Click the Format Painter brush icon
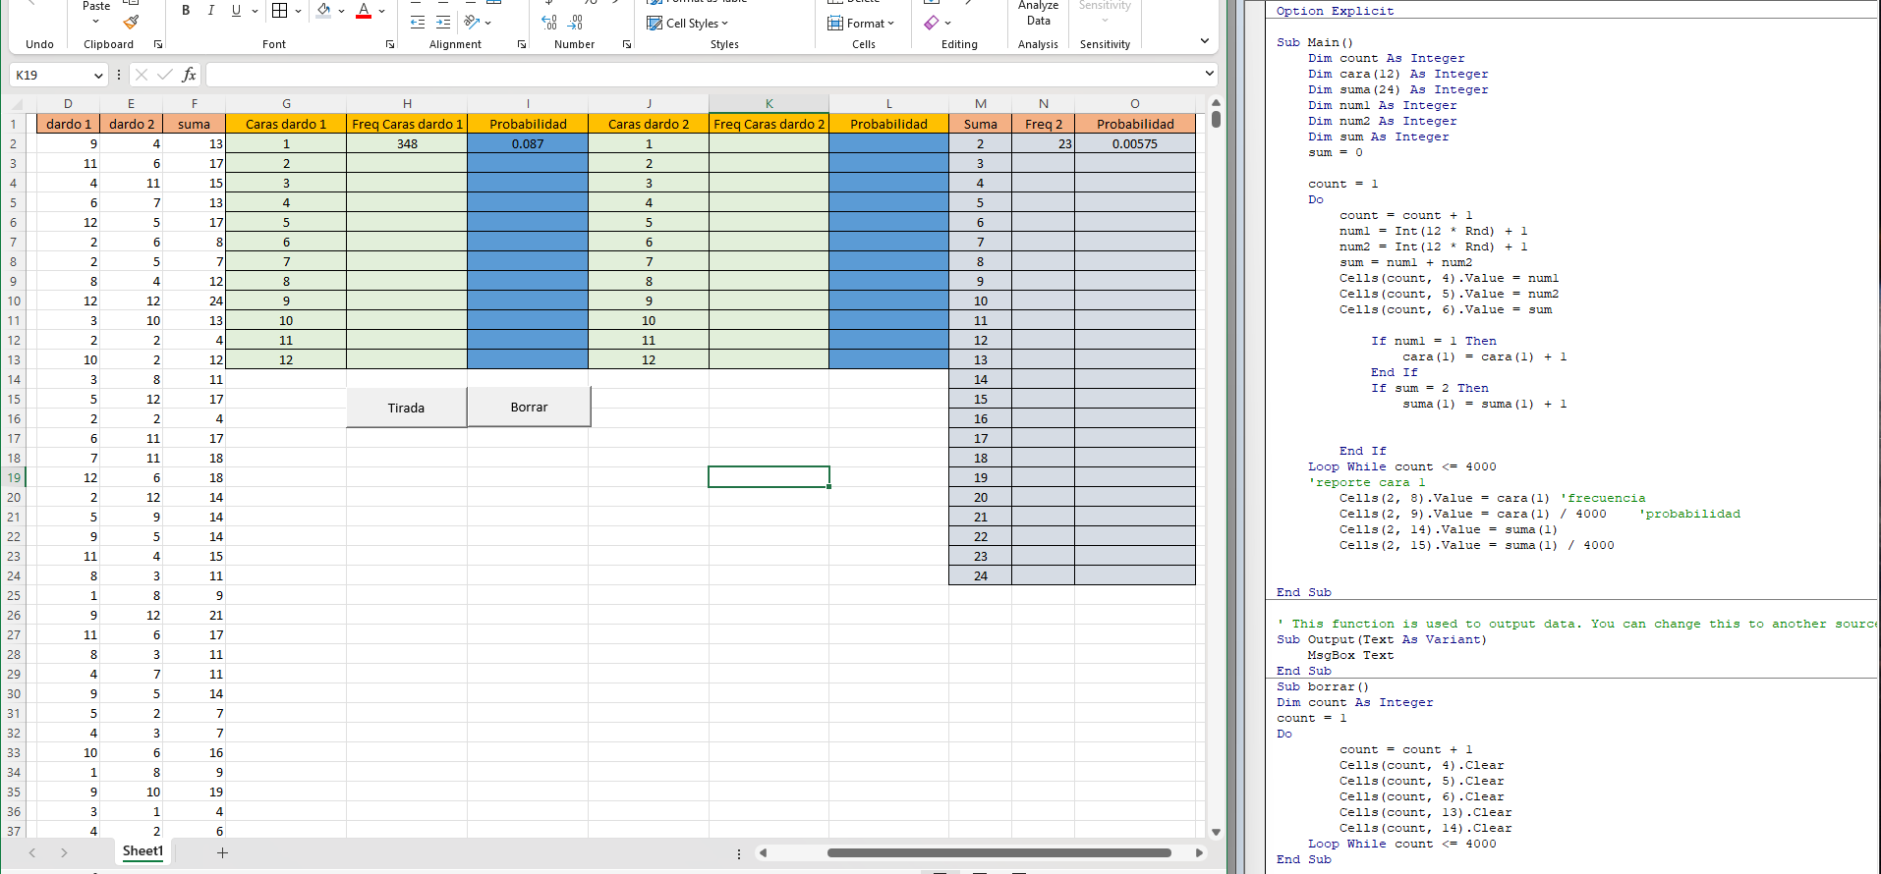This screenshot has height=874, width=1881. pyautogui.click(x=131, y=22)
